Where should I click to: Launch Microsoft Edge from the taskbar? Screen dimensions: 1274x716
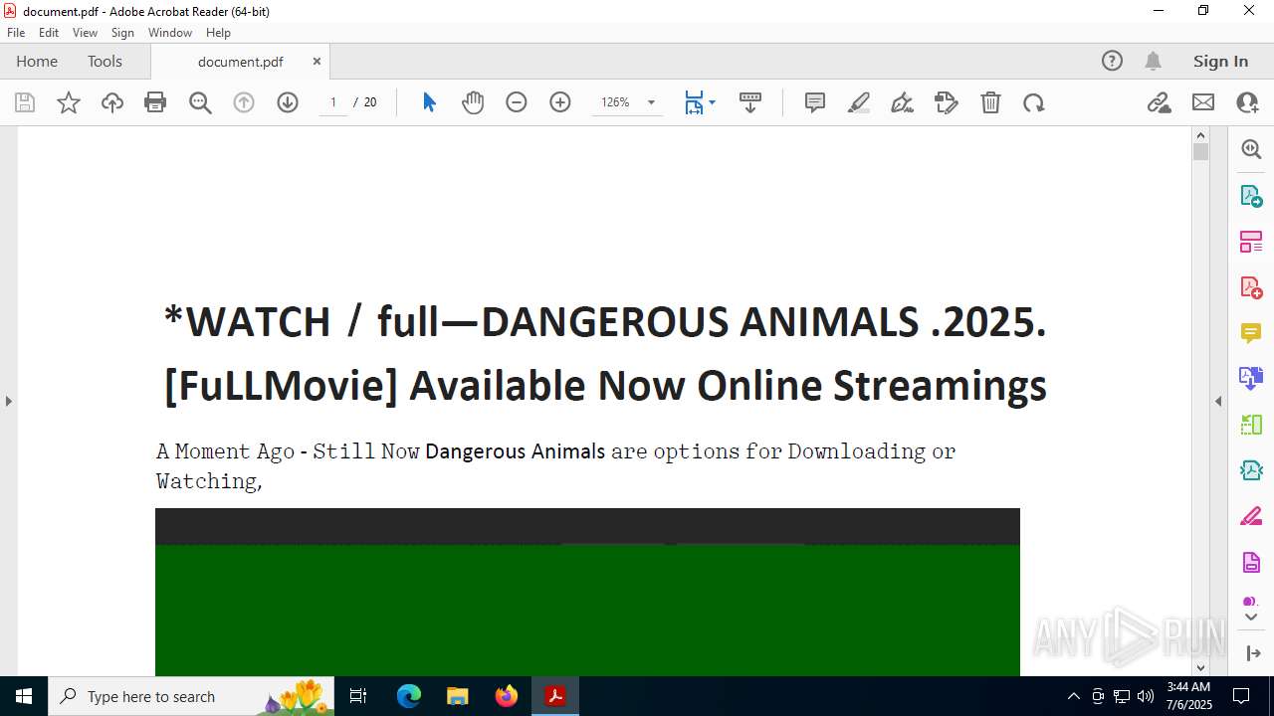[x=409, y=696]
